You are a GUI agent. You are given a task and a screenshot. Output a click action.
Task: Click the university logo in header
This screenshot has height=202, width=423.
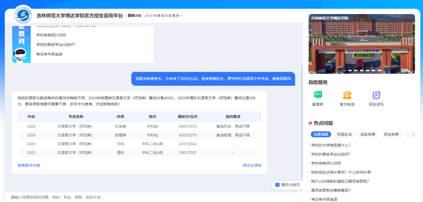pos(23,15)
